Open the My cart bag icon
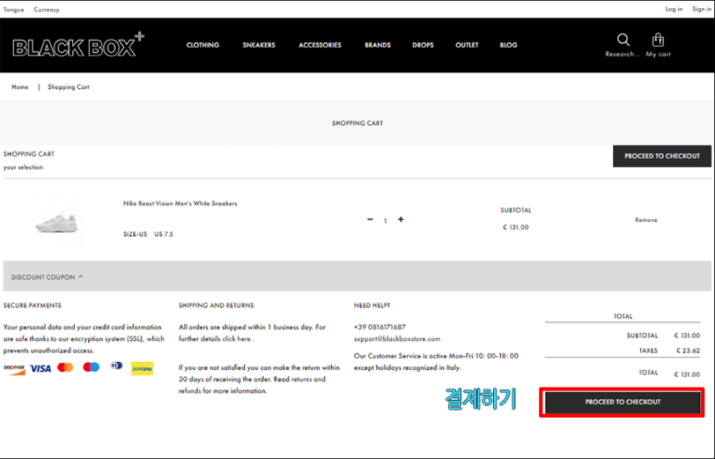Image resolution: width=715 pixels, height=459 pixels. 657,39
